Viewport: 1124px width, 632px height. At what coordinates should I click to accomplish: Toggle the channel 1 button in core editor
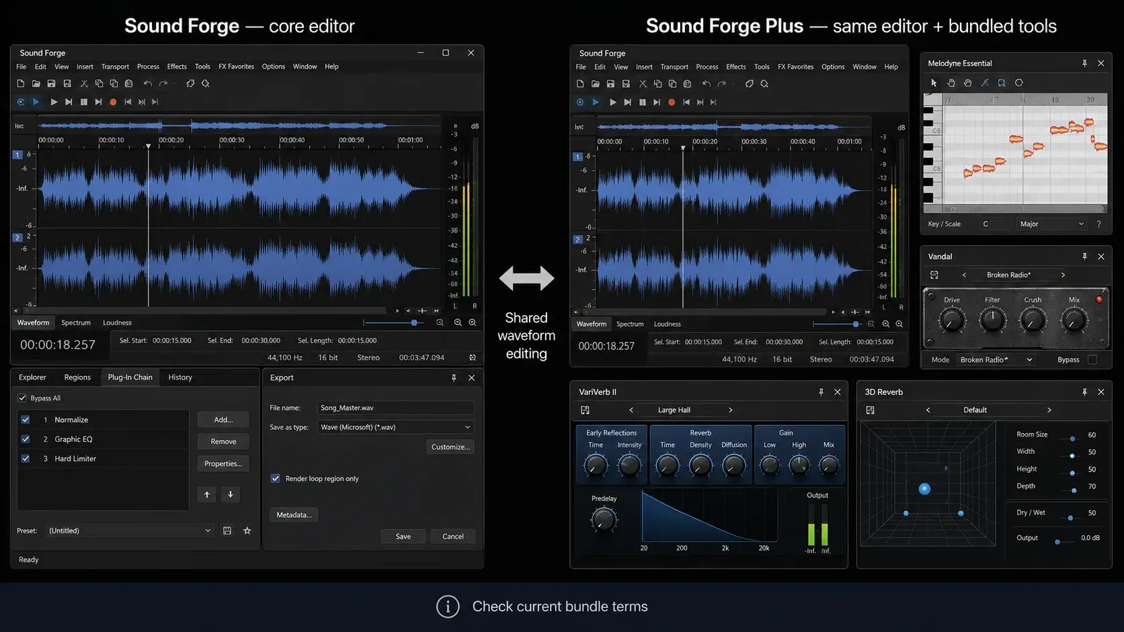[x=17, y=154]
